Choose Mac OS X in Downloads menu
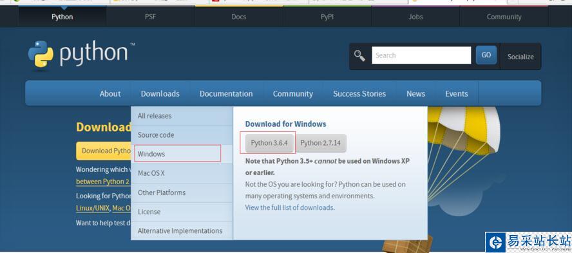Viewport: 572px width, 253px height. point(182,173)
